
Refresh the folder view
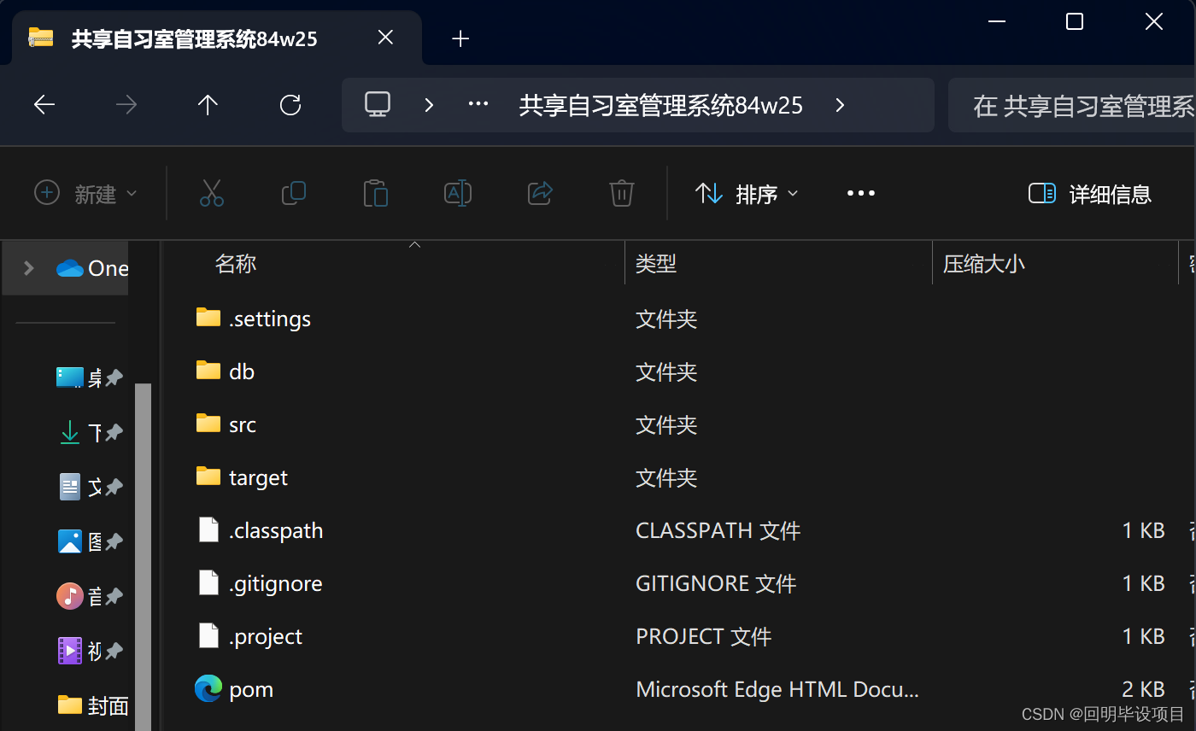tap(290, 104)
